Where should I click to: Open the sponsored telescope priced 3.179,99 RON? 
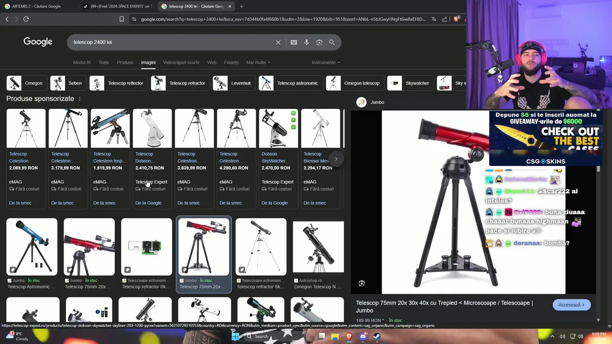[x=68, y=159]
